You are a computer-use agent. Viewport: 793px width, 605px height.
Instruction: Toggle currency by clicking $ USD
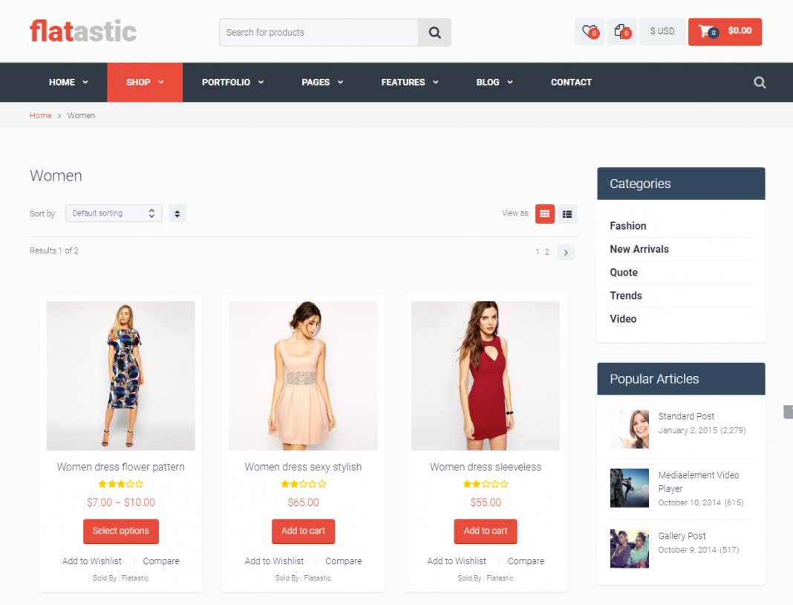click(662, 31)
